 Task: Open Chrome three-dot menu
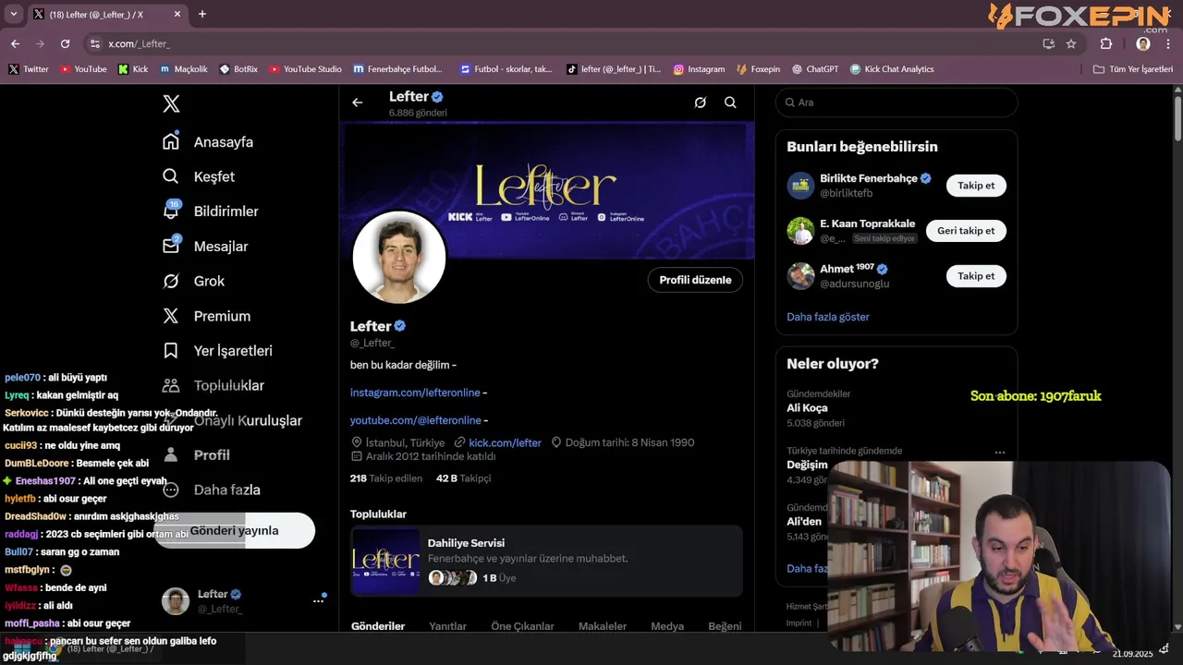coord(1168,43)
